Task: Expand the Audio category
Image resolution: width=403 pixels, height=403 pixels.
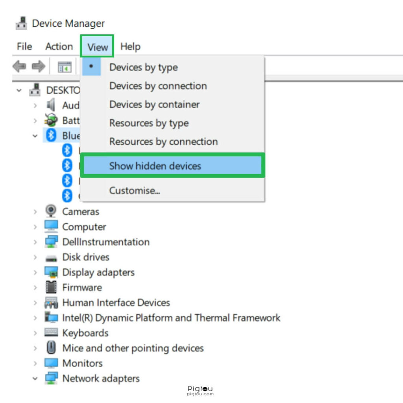Action: pyautogui.click(x=35, y=105)
